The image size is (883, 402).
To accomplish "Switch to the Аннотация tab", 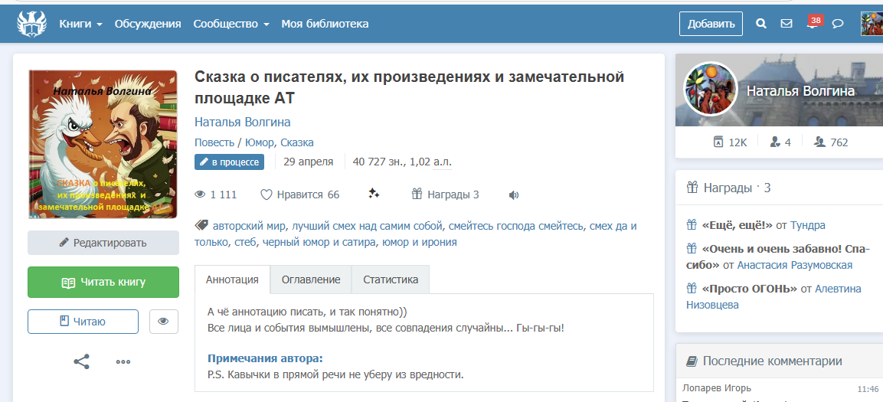I will click(232, 279).
